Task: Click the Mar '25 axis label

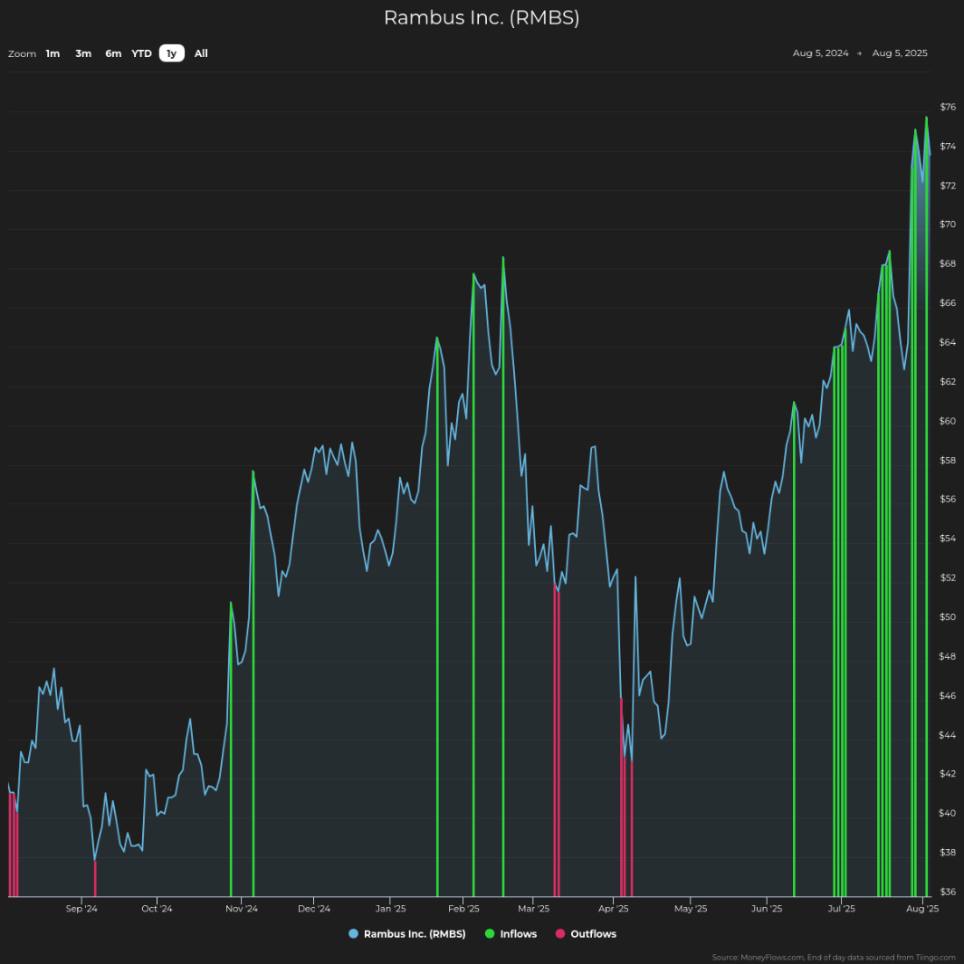Action: coord(534,909)
